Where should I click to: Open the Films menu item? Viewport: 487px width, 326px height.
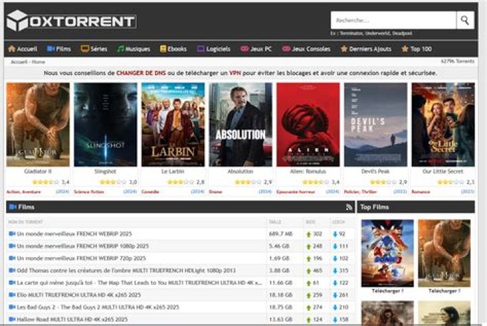[x=59, y=49]
